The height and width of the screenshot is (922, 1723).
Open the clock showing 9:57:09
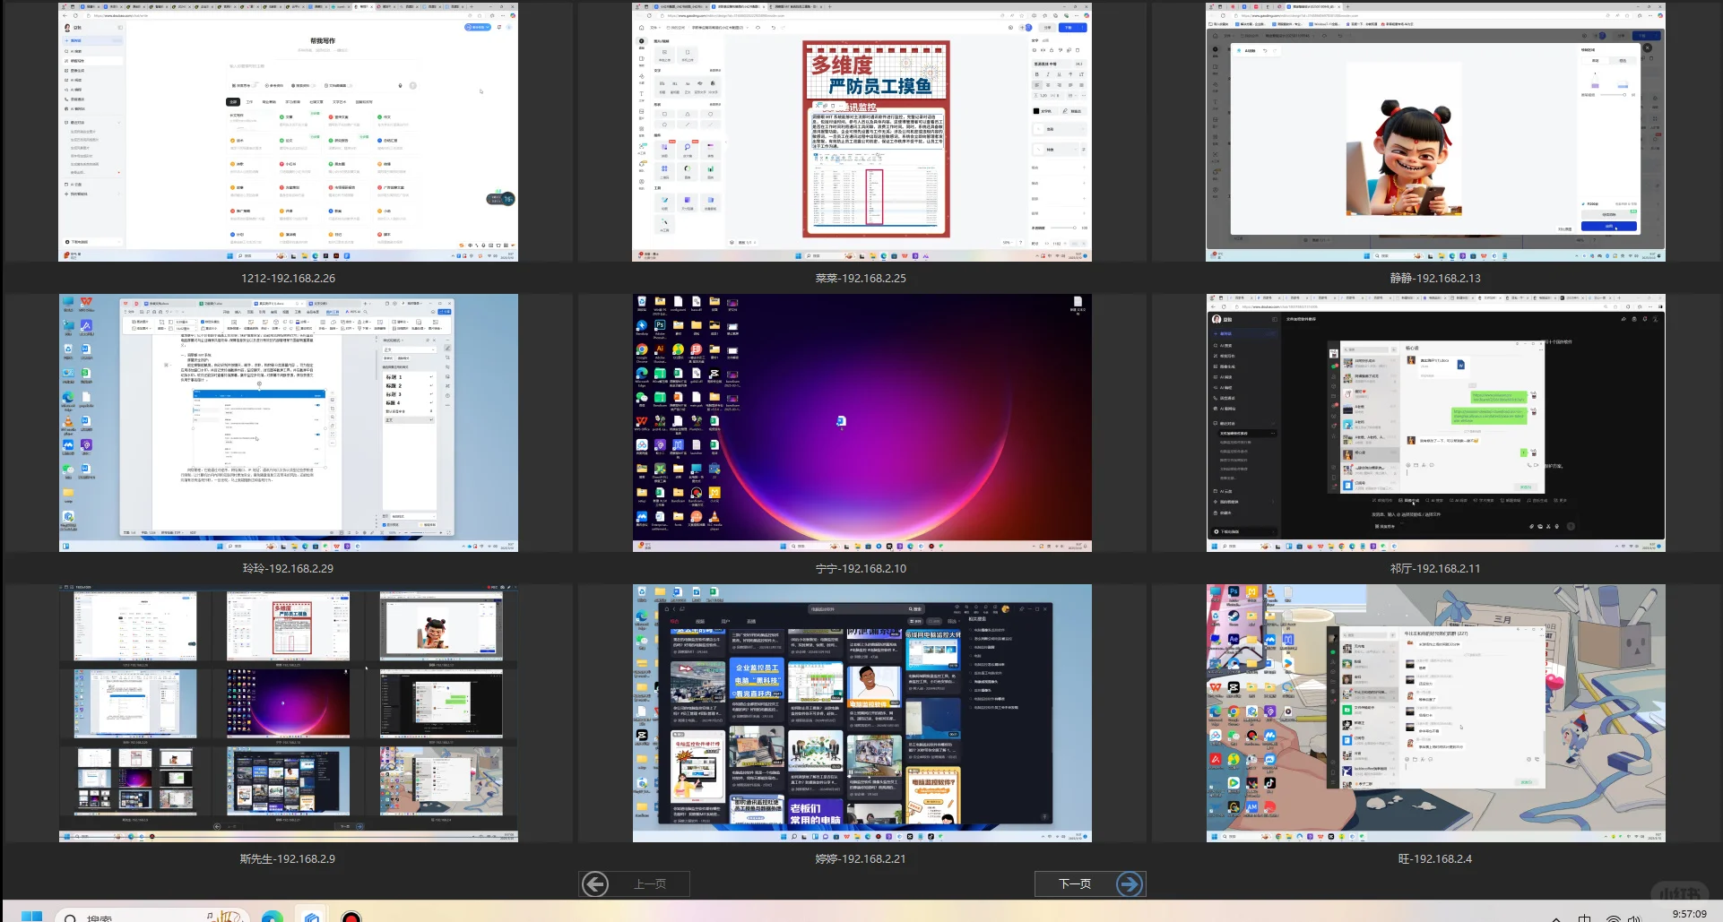1689,915
